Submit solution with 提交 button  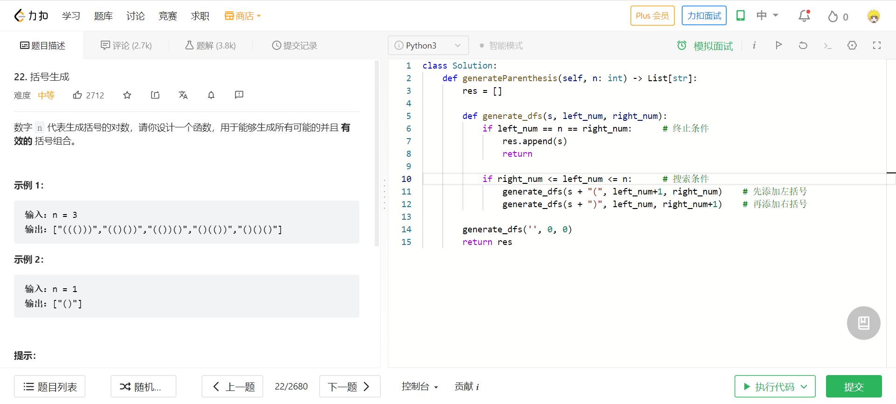pyautogui.click(x=854, y=386)
